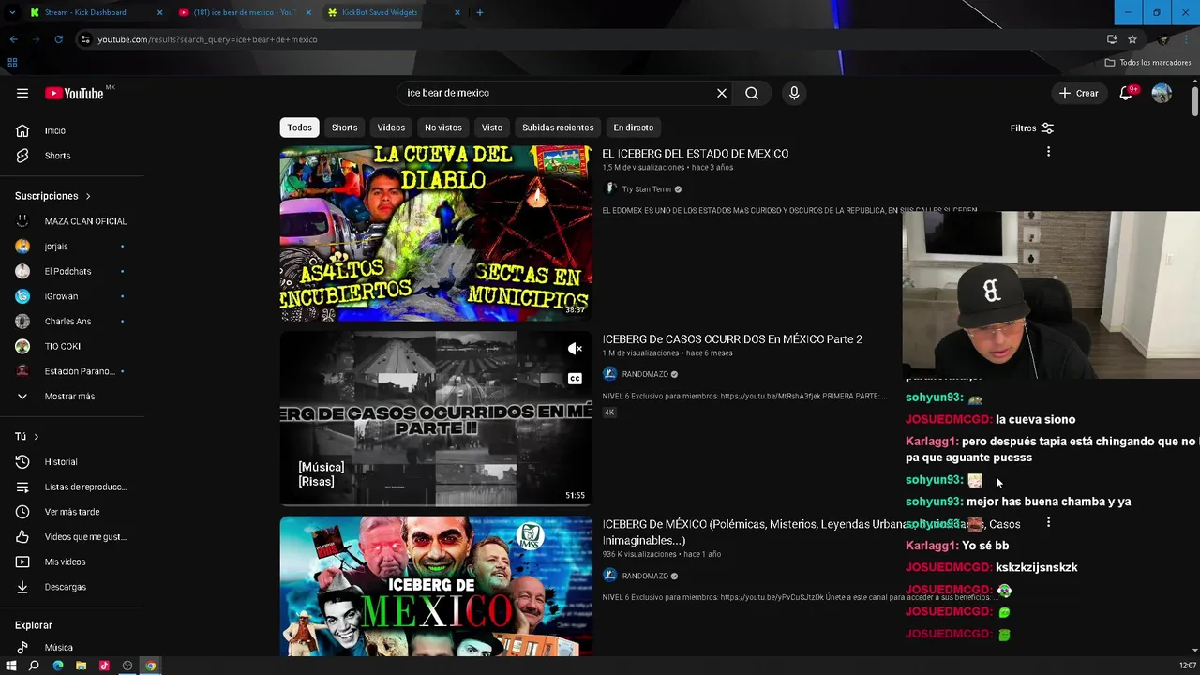Select the Vídeos filter chip
Image resolution: width=1200 pixels, height=675 pixels.
click(391, 127)
